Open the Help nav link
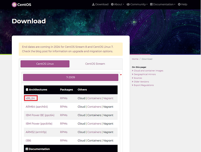The width and height of the screenshot is (201, 152). (x=183, y=4)
